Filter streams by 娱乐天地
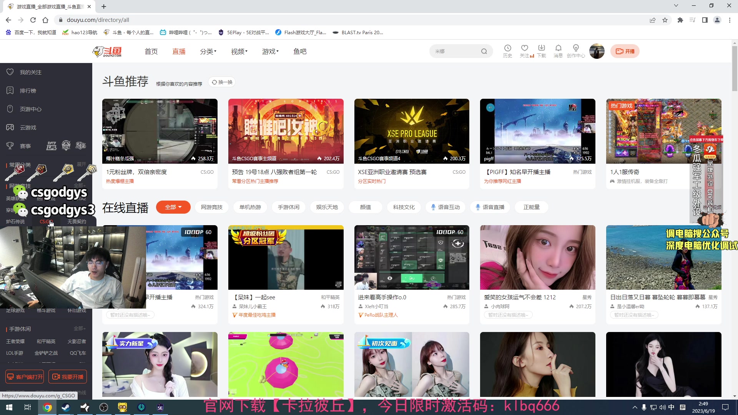Screen dimensions: 738x415 pos(327,207)
